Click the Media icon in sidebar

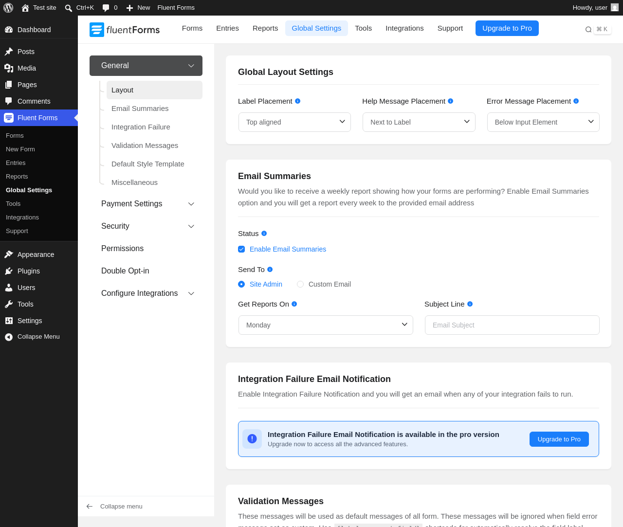pyautogui.click(x=9, y=68)
